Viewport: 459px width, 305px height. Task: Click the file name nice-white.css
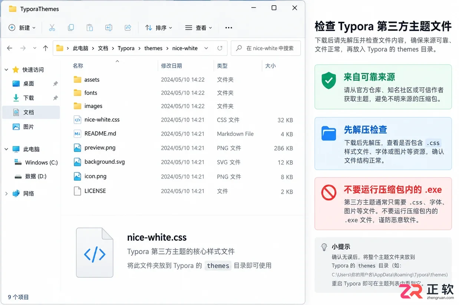[102, 119]
